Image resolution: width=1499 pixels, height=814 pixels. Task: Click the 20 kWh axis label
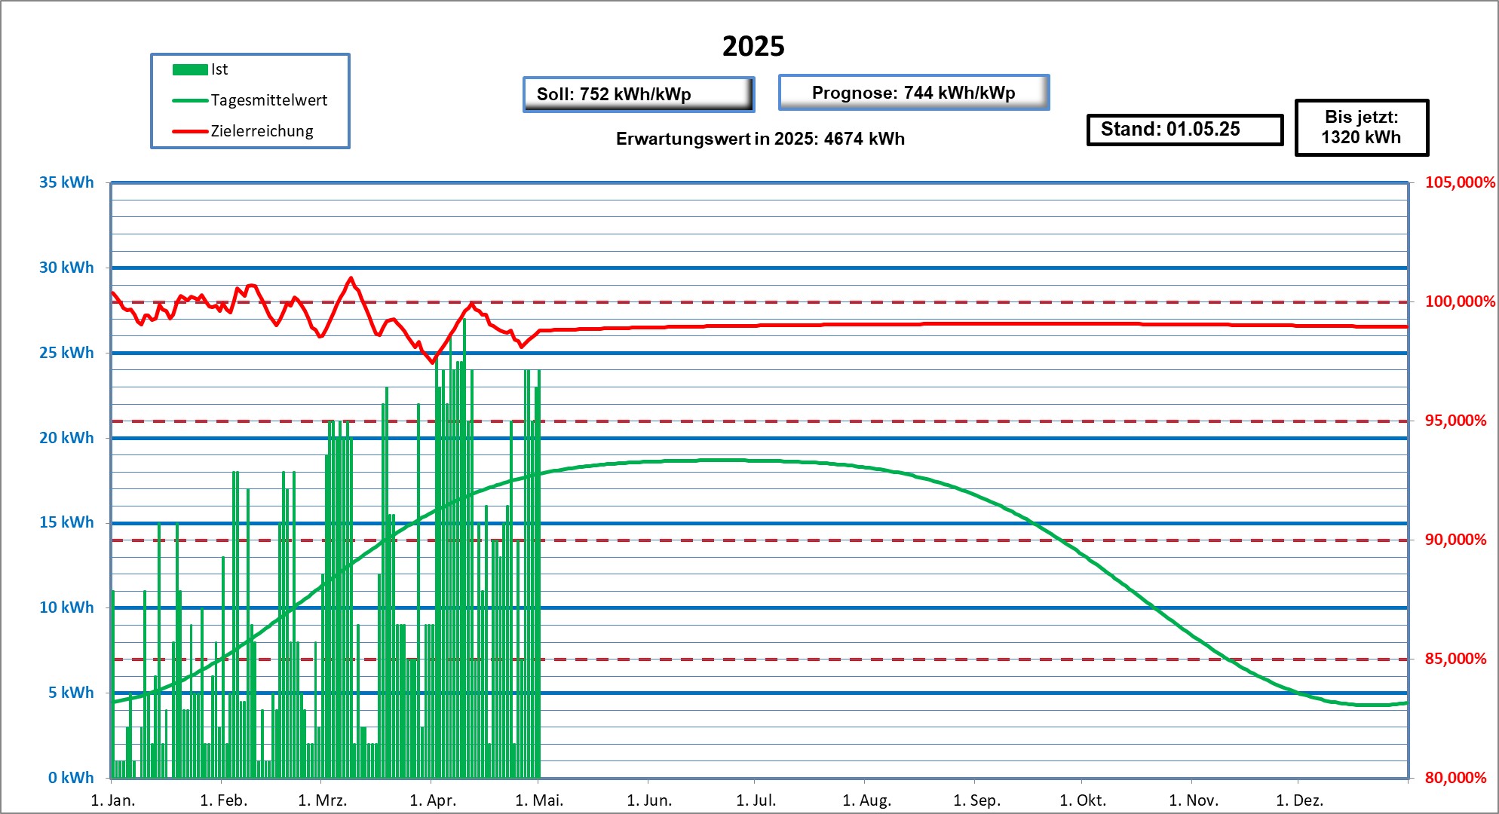pos(66,438)
